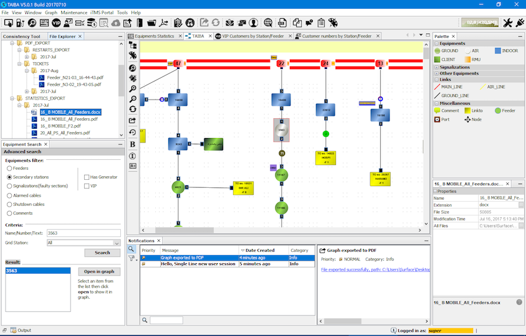Screen dimensions: 526x336
Task: Click the bold B icon in graph toolbar
Action: tap(133, 144)
